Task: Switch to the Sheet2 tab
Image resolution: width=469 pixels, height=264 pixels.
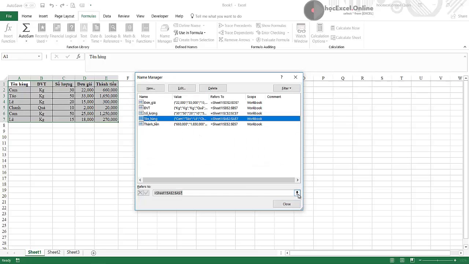Action: [54, 252]
